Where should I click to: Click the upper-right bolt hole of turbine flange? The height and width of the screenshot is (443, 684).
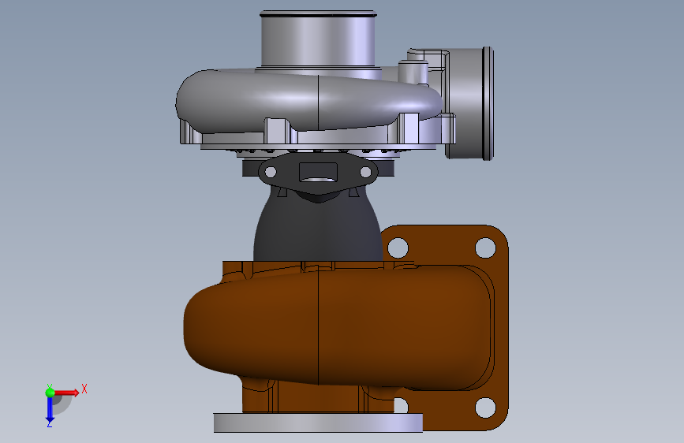point(485,248)
